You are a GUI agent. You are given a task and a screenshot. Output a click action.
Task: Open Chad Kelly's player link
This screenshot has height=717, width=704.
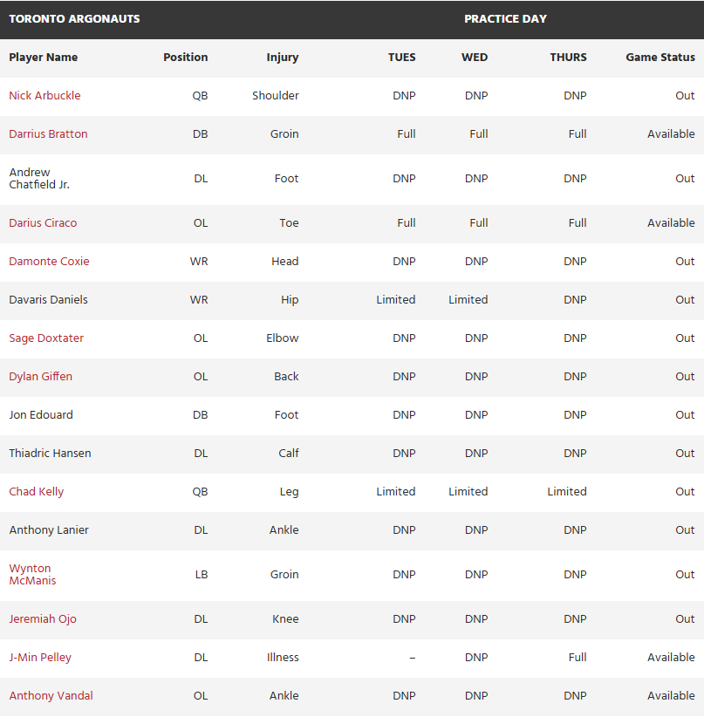(37, 492)
